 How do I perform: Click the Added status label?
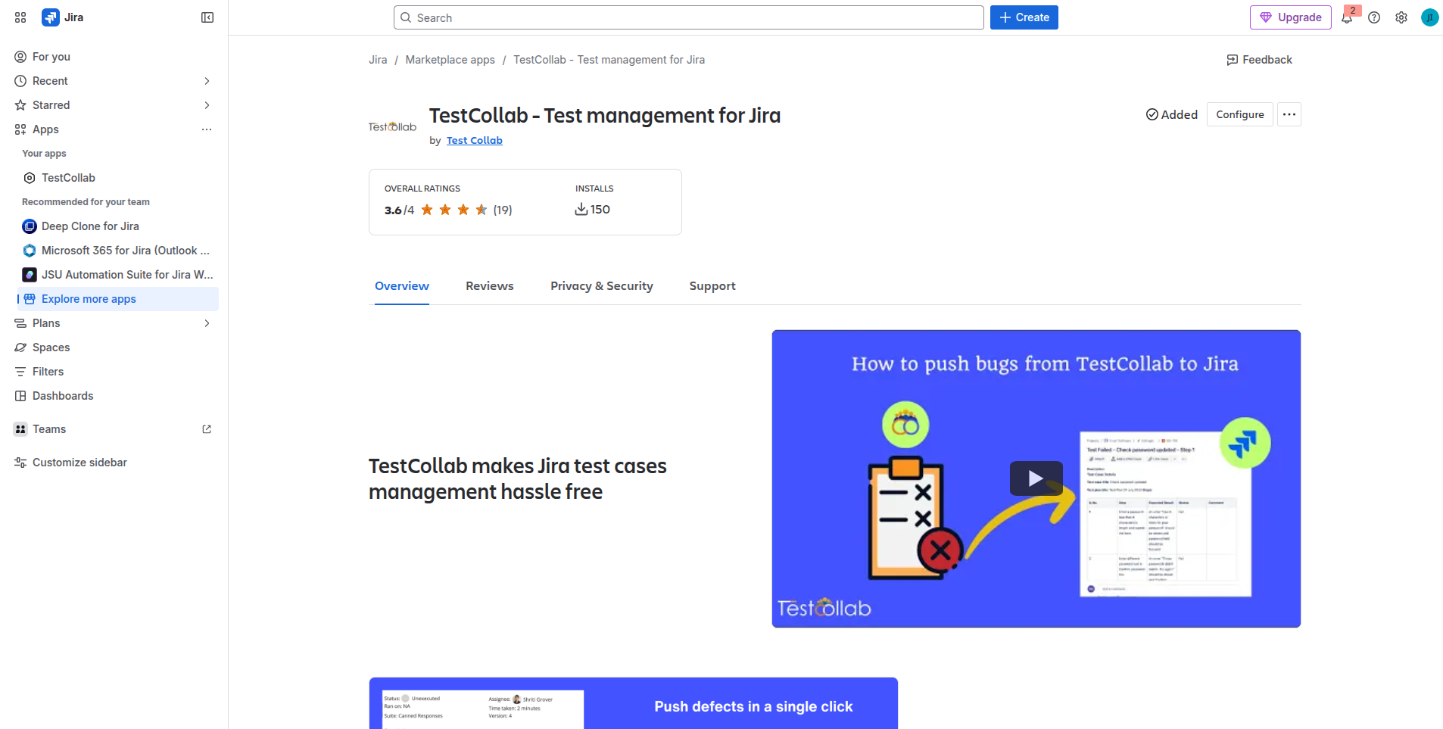point(1172,114)
